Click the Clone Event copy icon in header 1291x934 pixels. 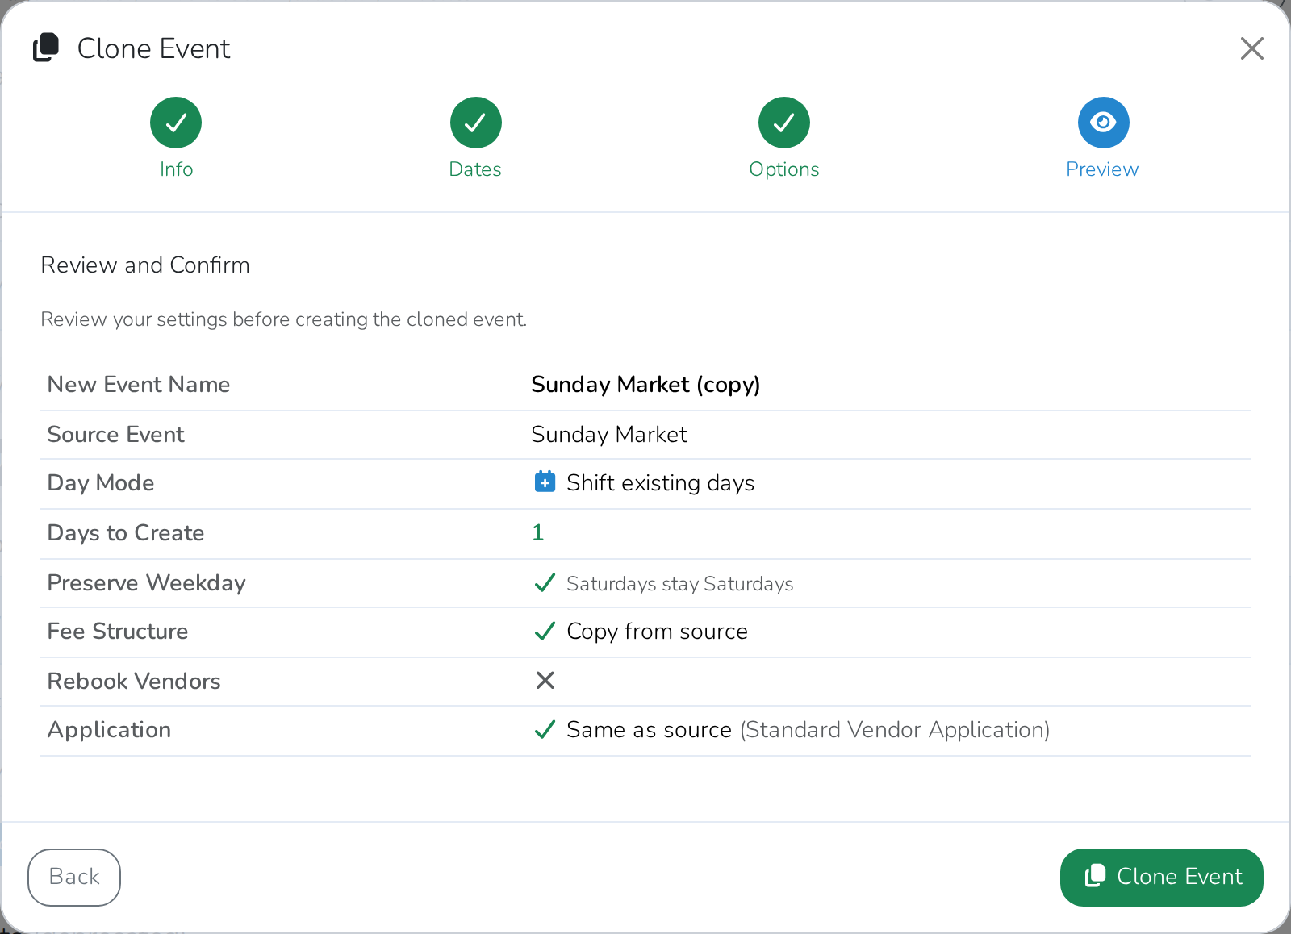click(46, 48)
